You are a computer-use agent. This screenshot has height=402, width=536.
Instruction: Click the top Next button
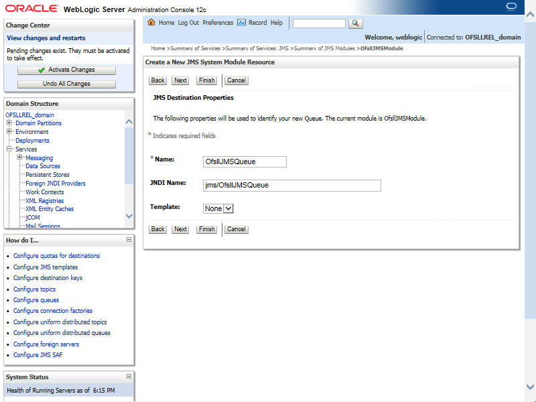coord(180,80)
